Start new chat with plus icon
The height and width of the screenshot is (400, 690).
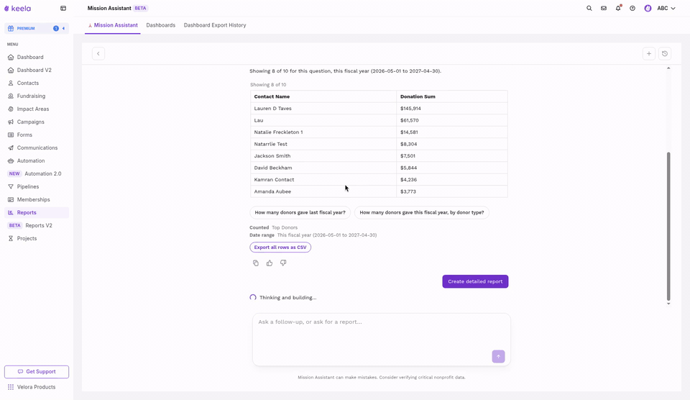pos(648,54)
